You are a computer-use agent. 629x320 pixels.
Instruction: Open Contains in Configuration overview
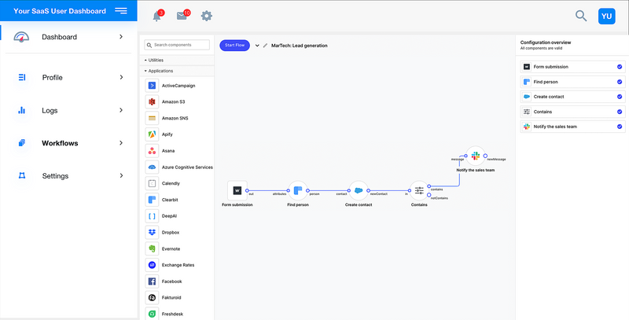point(572,112)
